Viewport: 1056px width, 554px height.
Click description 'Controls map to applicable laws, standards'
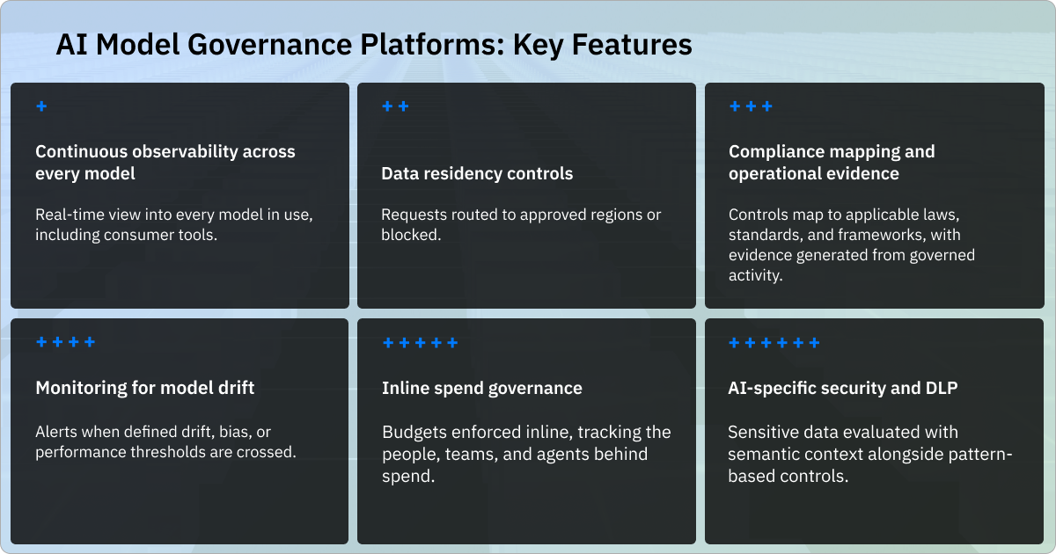(x=852, y=245)
